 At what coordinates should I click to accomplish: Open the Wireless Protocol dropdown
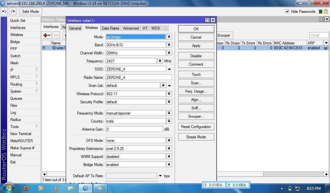pyautogui.click(x=169, y=94)
